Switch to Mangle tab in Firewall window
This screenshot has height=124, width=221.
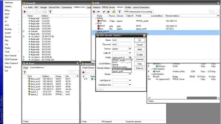(x=44, y=7)
